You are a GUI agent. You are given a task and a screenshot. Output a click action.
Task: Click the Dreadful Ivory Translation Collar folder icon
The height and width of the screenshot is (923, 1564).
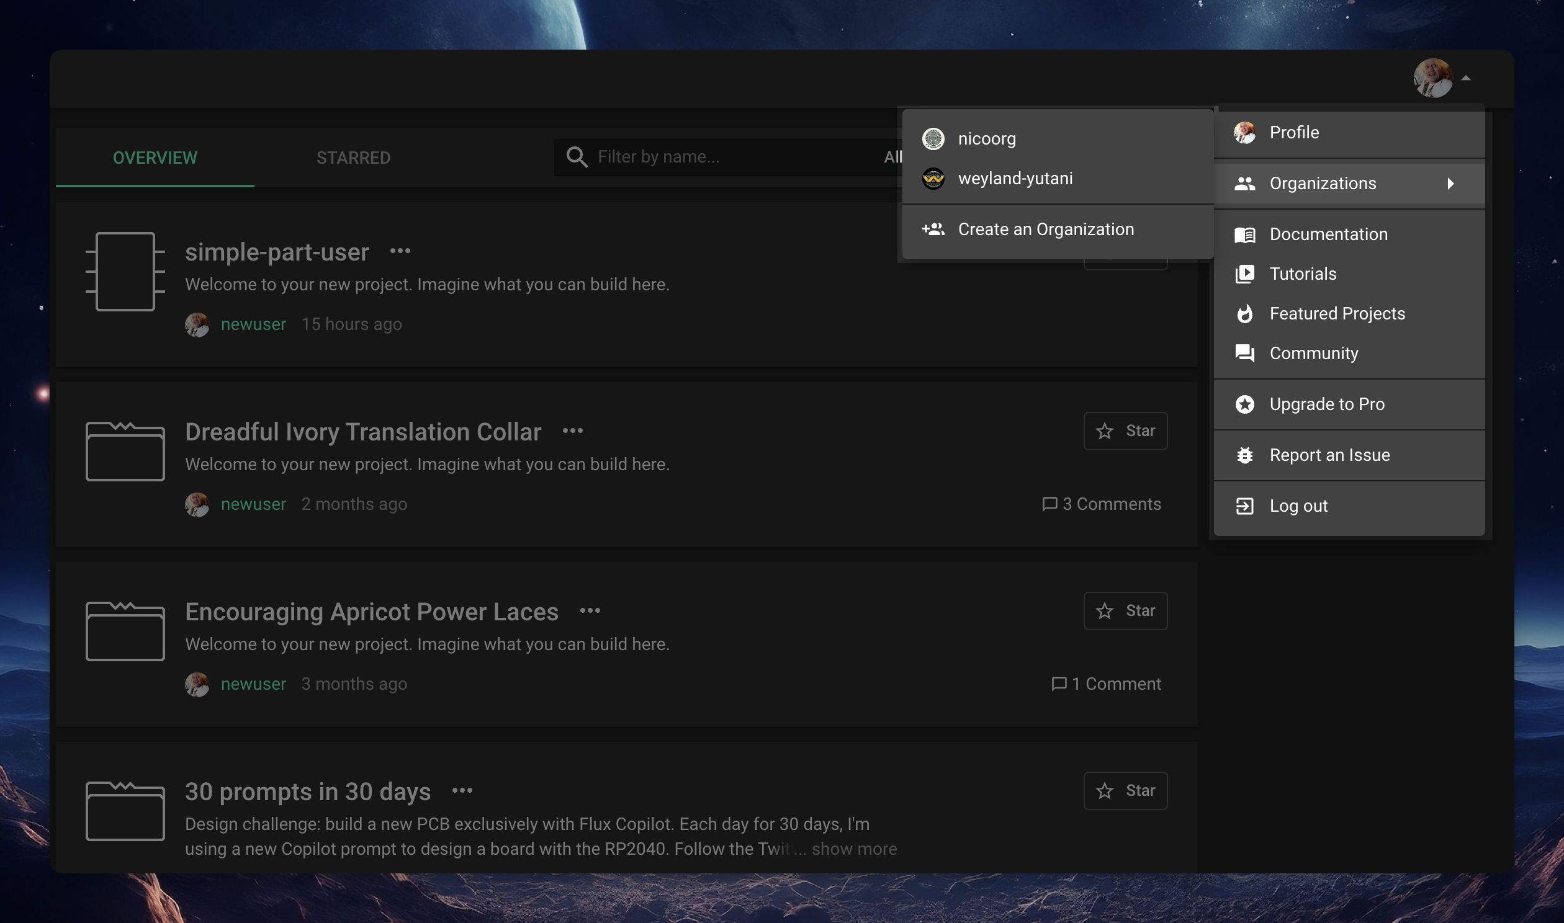(x=125, y=451)
